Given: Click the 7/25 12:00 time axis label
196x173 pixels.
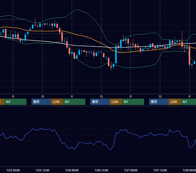Looking at the screenshot, I should point(42,170).
